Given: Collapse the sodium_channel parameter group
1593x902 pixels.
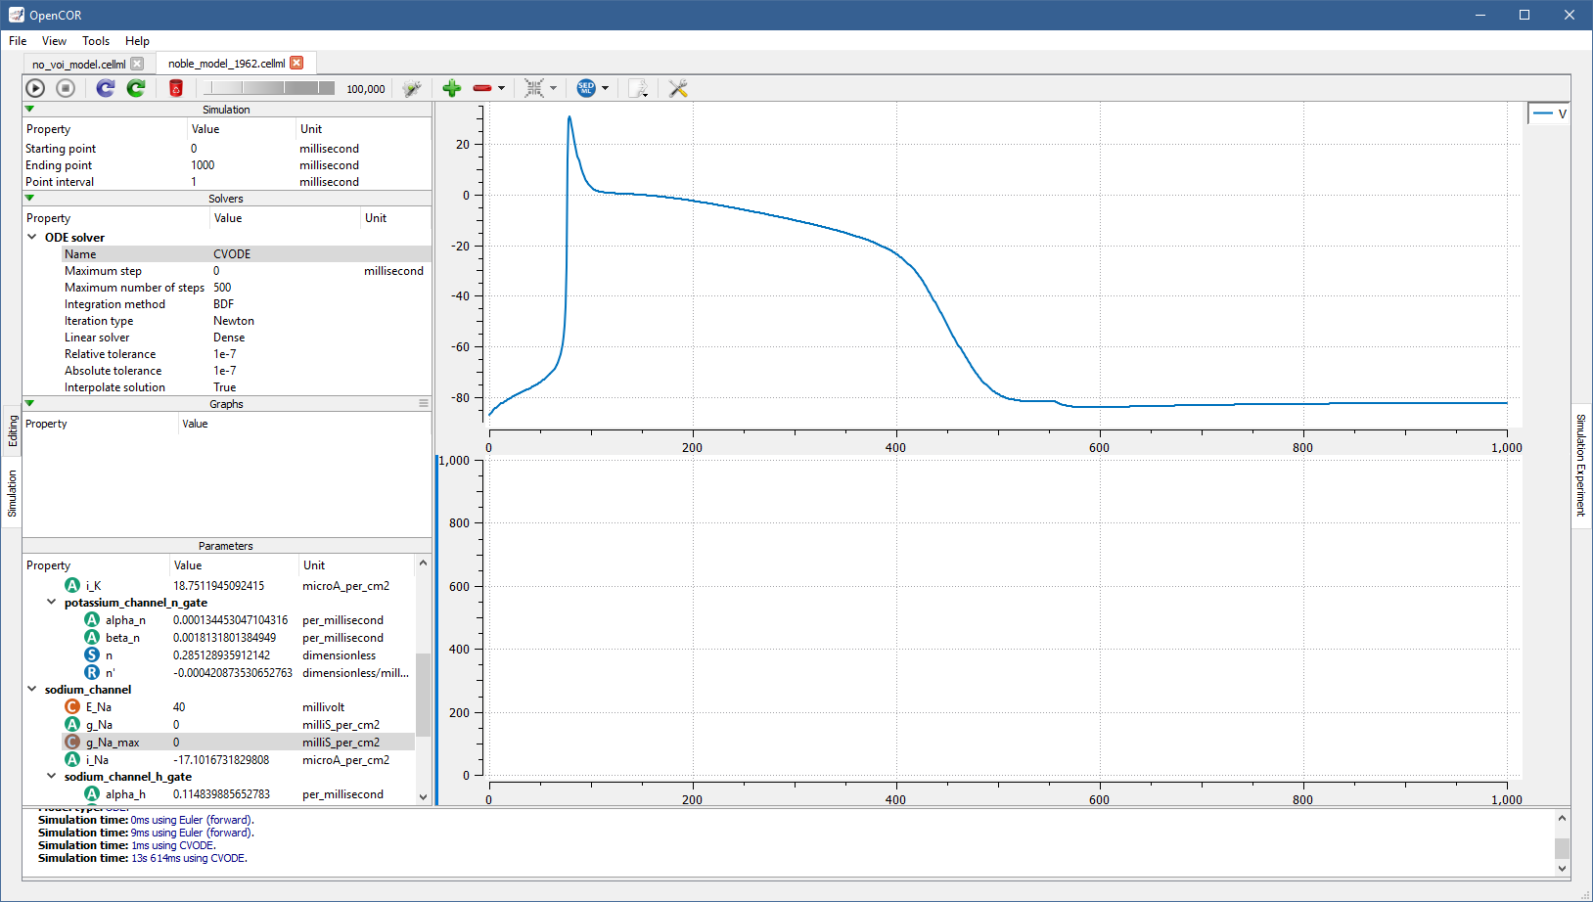Looking at the screenshot, I should [x=32, y=689].
